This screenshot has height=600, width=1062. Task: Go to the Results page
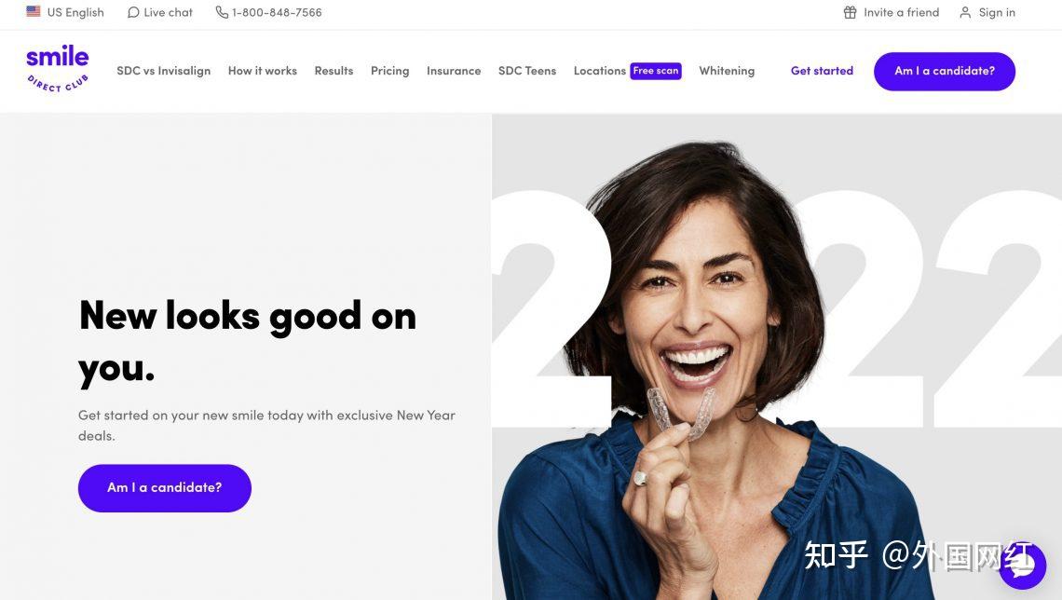(x=334, y=71)
